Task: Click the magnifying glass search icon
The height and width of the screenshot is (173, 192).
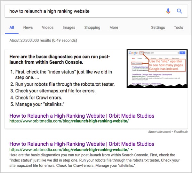Action: (180, 11)
